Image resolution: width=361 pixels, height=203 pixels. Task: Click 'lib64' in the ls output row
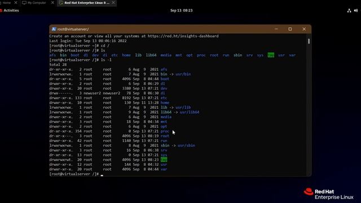point(151,55)
